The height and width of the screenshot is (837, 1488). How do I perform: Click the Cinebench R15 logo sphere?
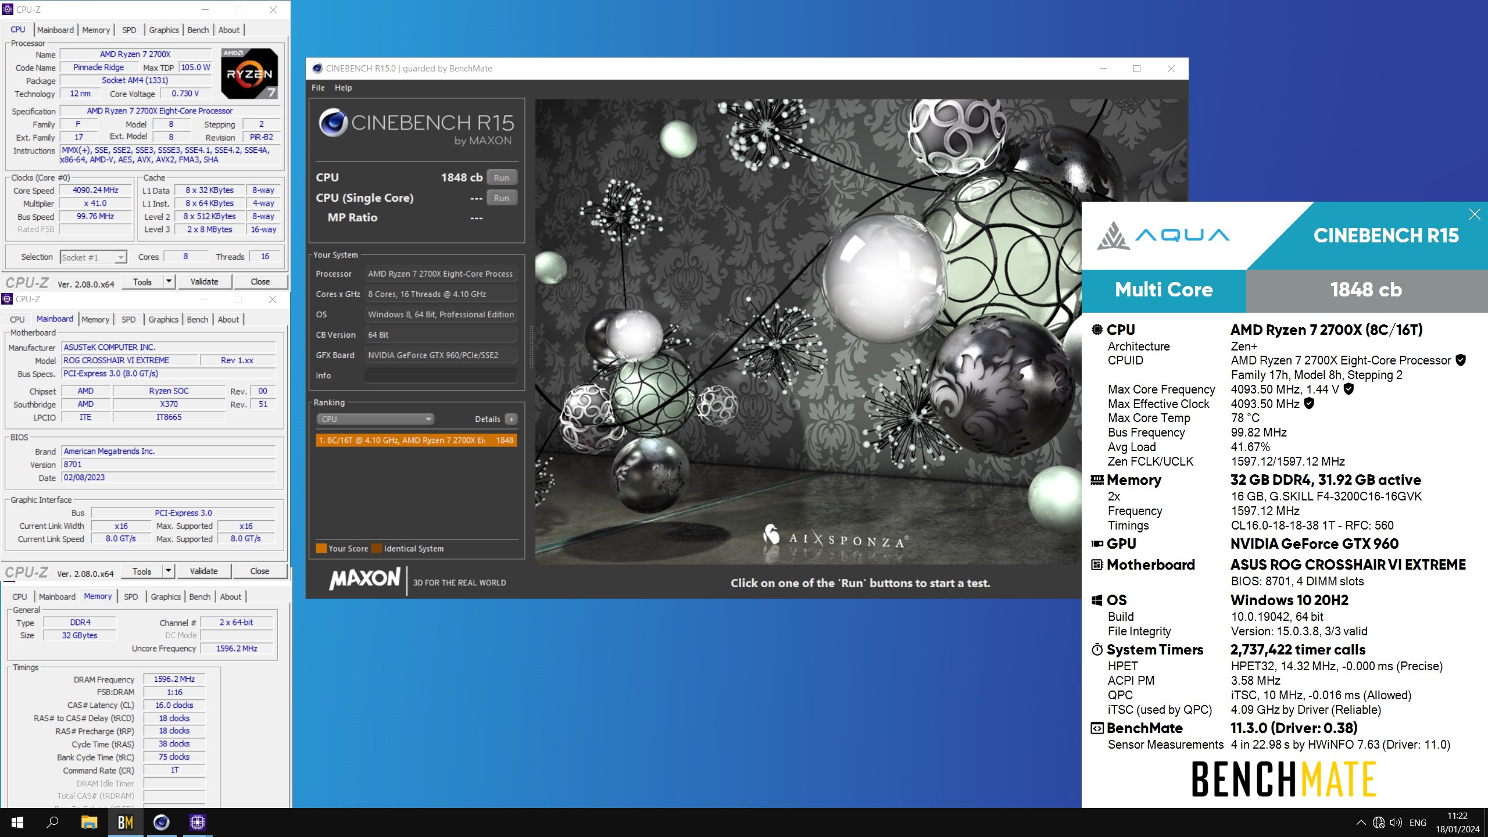pyautogui.click(x=334, y=123)
